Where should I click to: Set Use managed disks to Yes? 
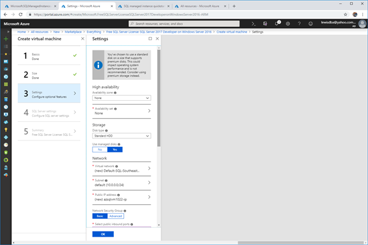115,149
